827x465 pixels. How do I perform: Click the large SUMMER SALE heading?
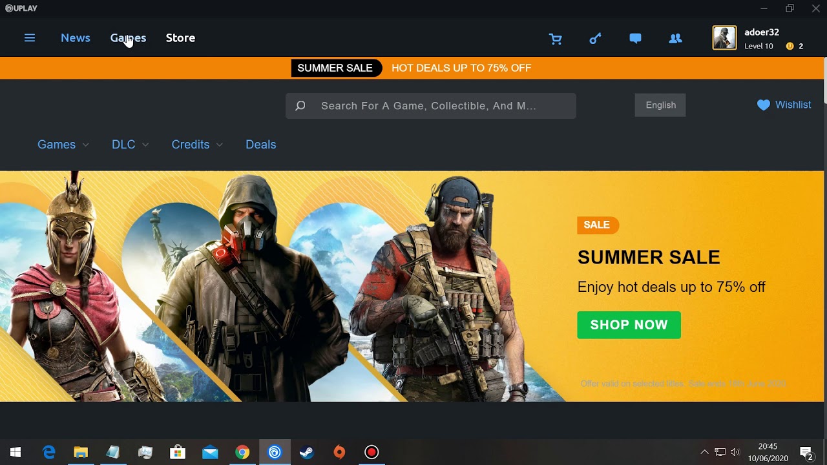tap(649, 257)
